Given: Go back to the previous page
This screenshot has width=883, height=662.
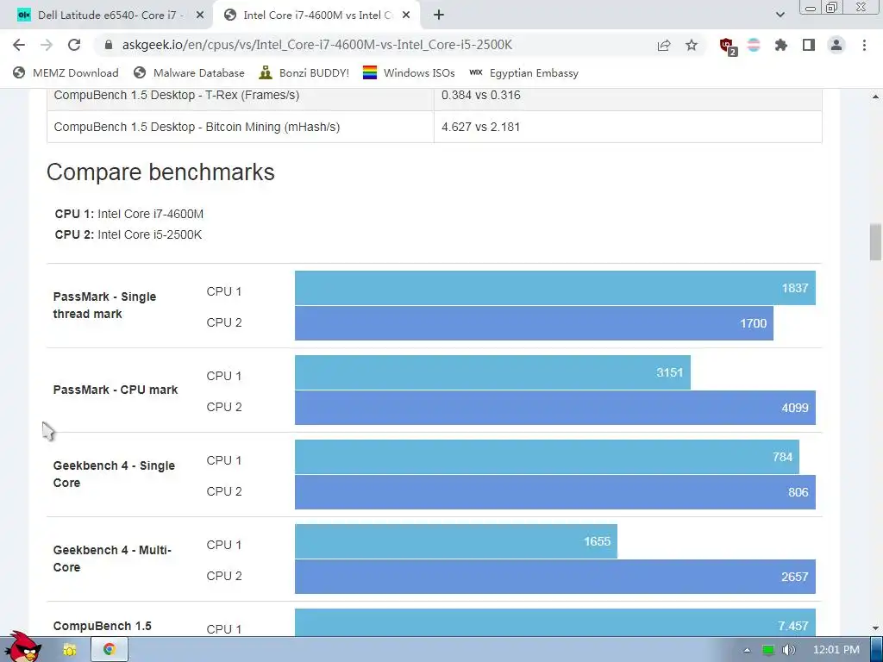Looking at the screenshot, I should coord(19,45).
